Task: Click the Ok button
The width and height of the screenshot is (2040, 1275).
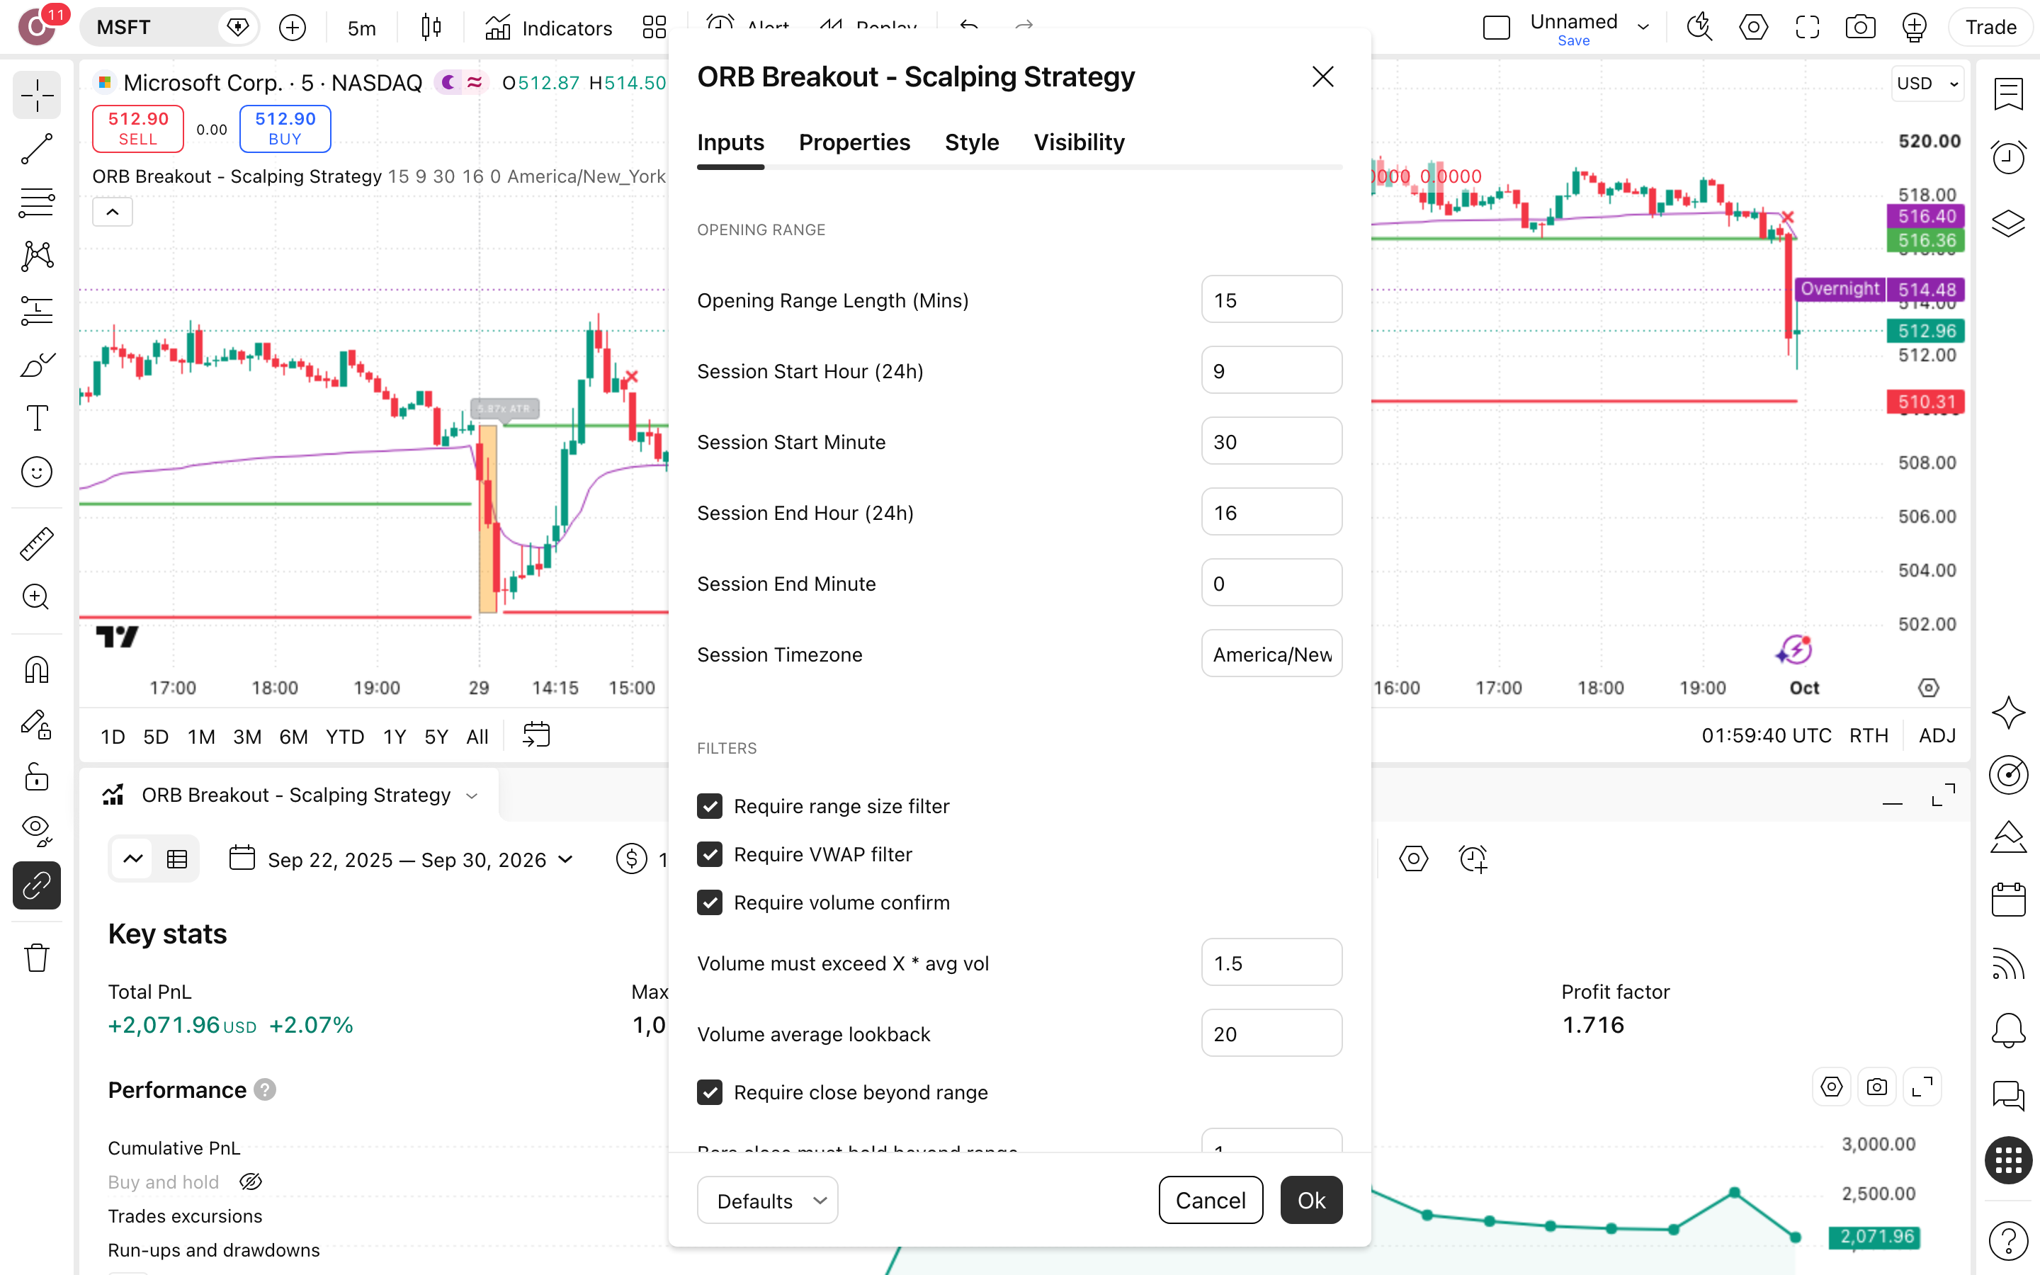Action: (1311, 1200)
